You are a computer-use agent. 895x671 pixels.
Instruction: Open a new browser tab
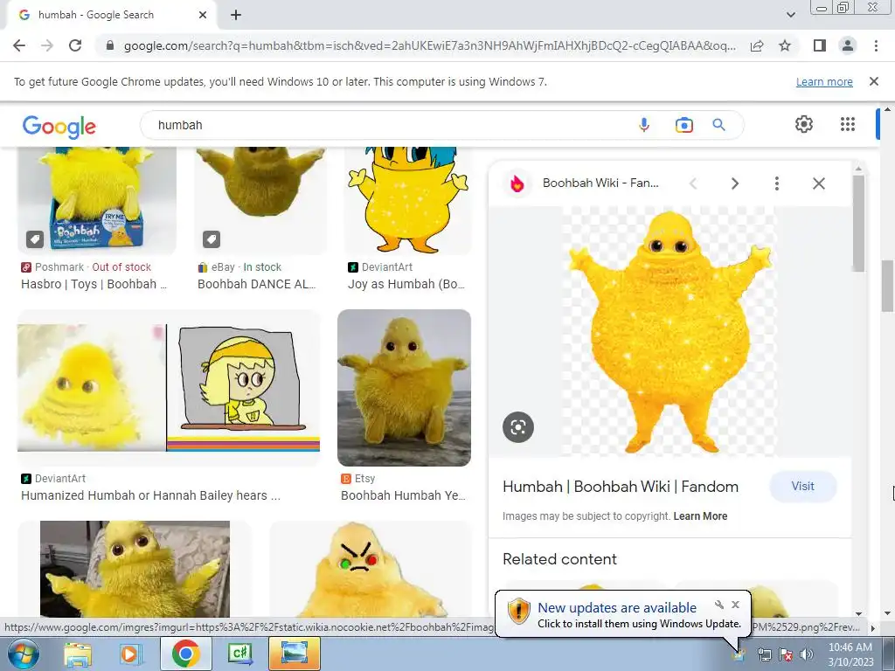[x=236, y=16]
